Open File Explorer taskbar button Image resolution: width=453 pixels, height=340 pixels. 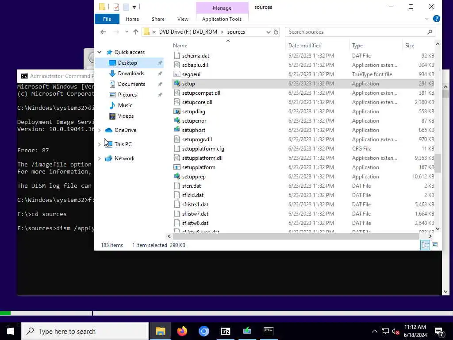160,331
